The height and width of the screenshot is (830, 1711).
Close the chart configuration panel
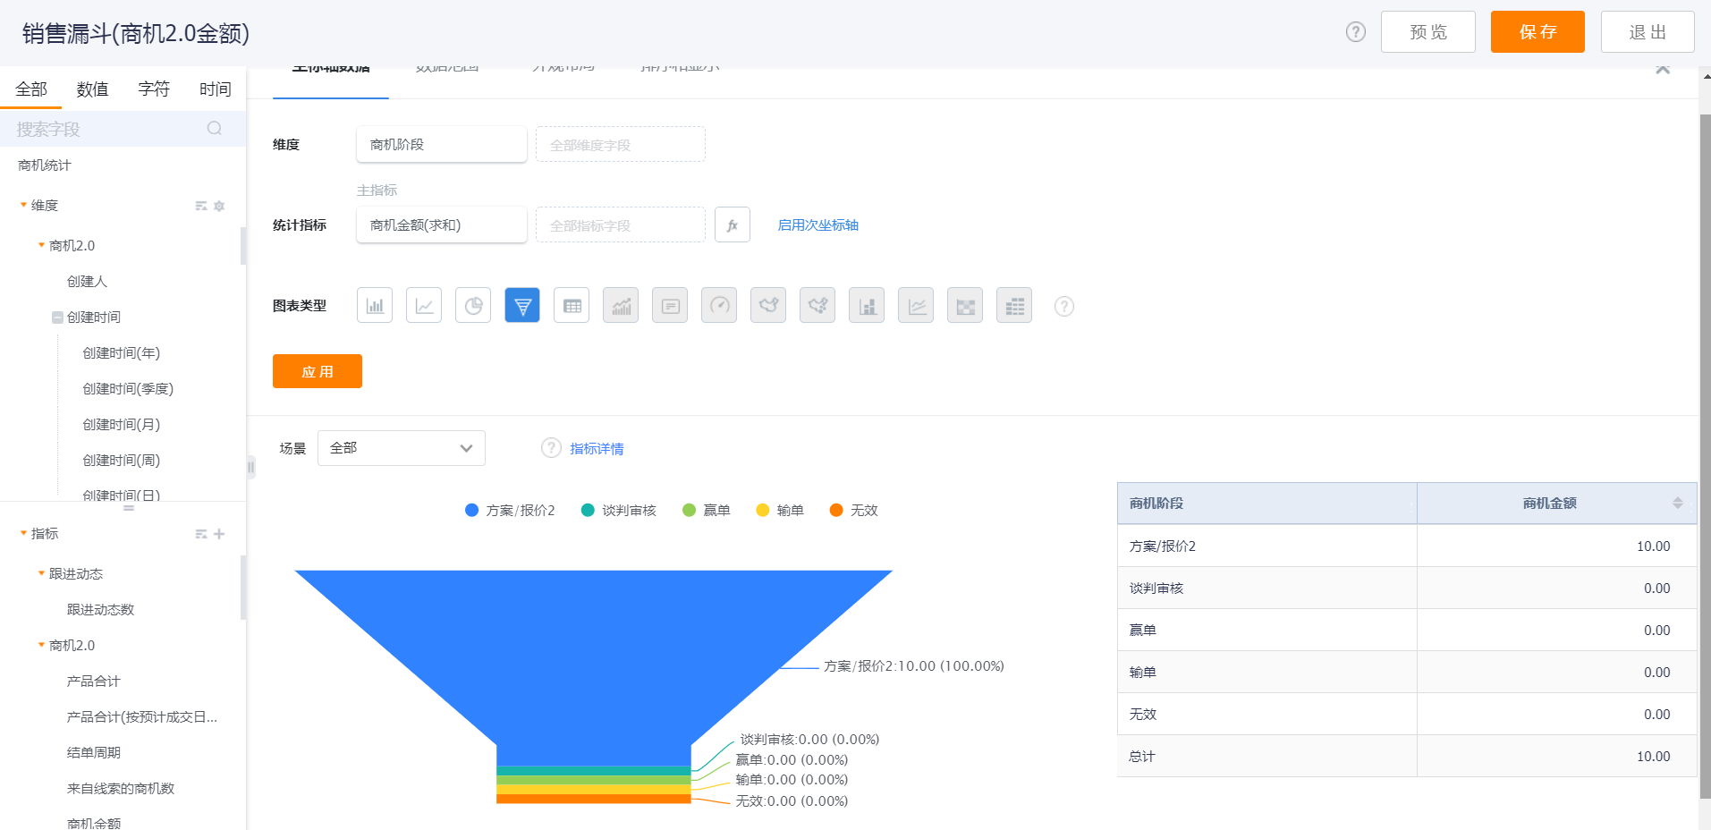point(1663,69)
